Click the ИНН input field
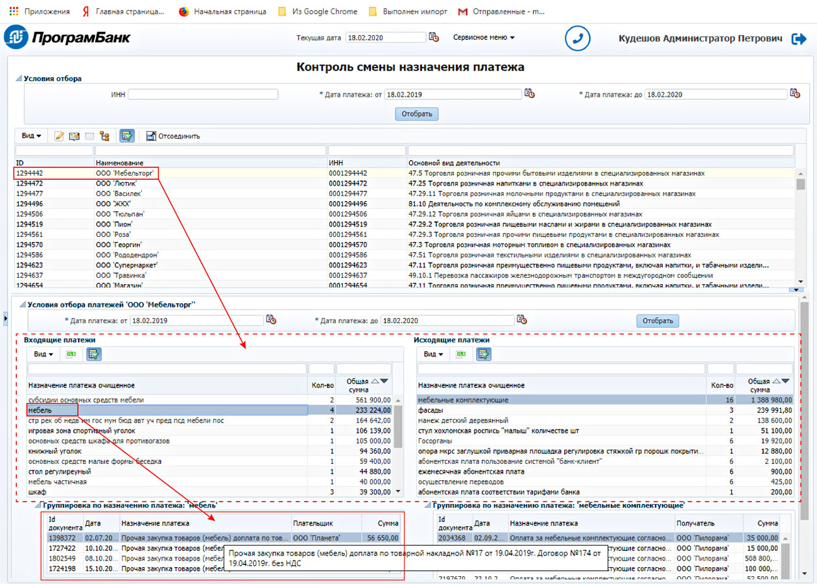The height and width of the screenshot is (584, 817). 203,95
